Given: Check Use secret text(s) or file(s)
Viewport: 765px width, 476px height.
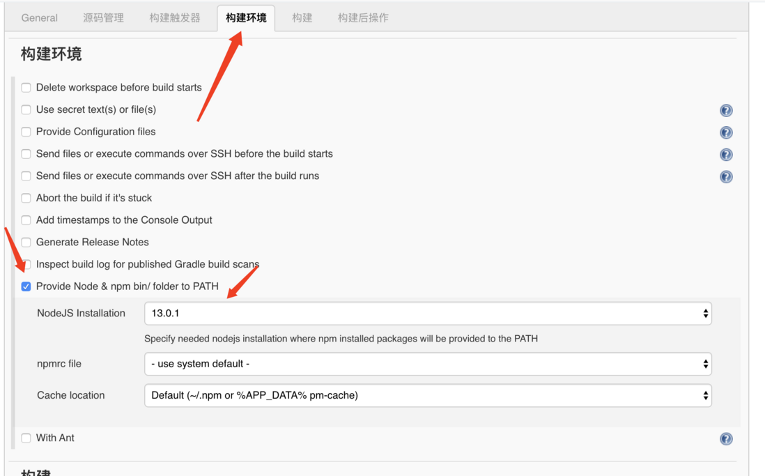Looking at the screenshot, I should tap(26, 110).
